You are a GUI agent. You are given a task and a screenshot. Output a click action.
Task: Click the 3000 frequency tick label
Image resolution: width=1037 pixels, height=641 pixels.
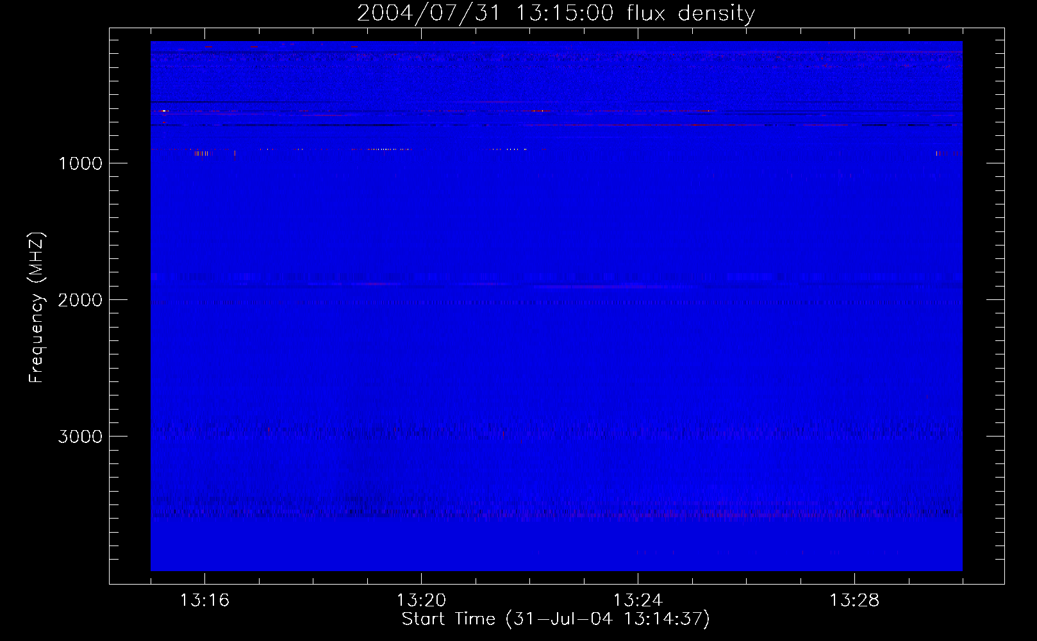[80, 437]
